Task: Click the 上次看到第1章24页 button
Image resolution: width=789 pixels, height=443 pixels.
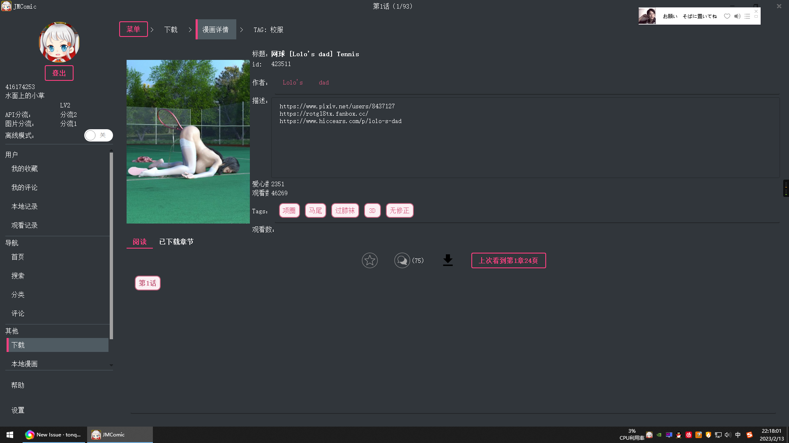Action: [x=508, y=260]
